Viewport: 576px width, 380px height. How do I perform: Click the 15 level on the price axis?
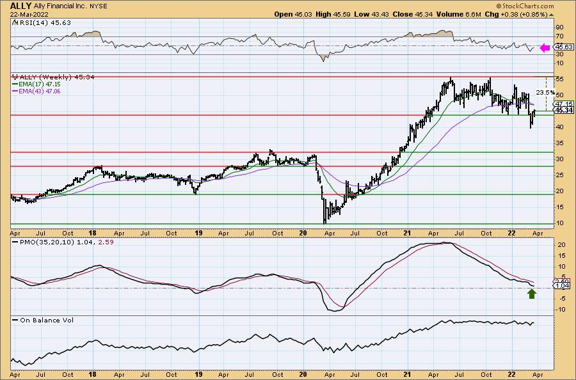pos(559,207)
